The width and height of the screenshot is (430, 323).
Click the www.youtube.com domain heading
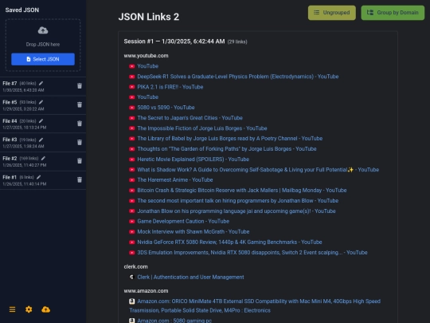[x=146, y=56]
